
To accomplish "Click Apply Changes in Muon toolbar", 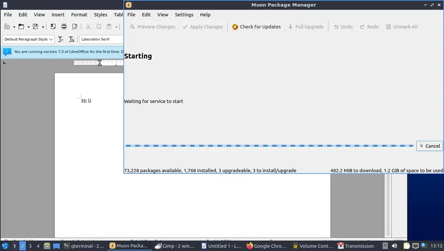I will pos(203,27).
